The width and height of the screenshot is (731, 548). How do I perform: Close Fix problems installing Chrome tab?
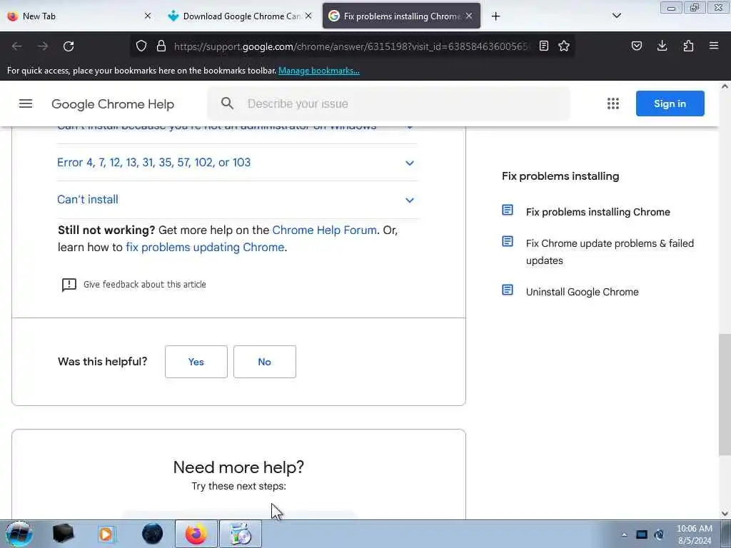[469, 16]
